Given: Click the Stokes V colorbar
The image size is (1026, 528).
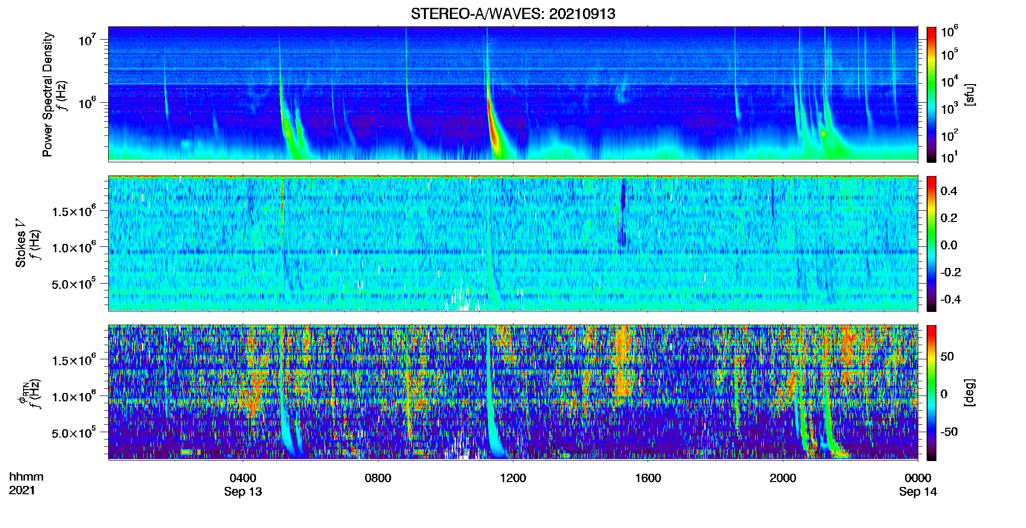Looking at the screenshot, I should [932, 243].
